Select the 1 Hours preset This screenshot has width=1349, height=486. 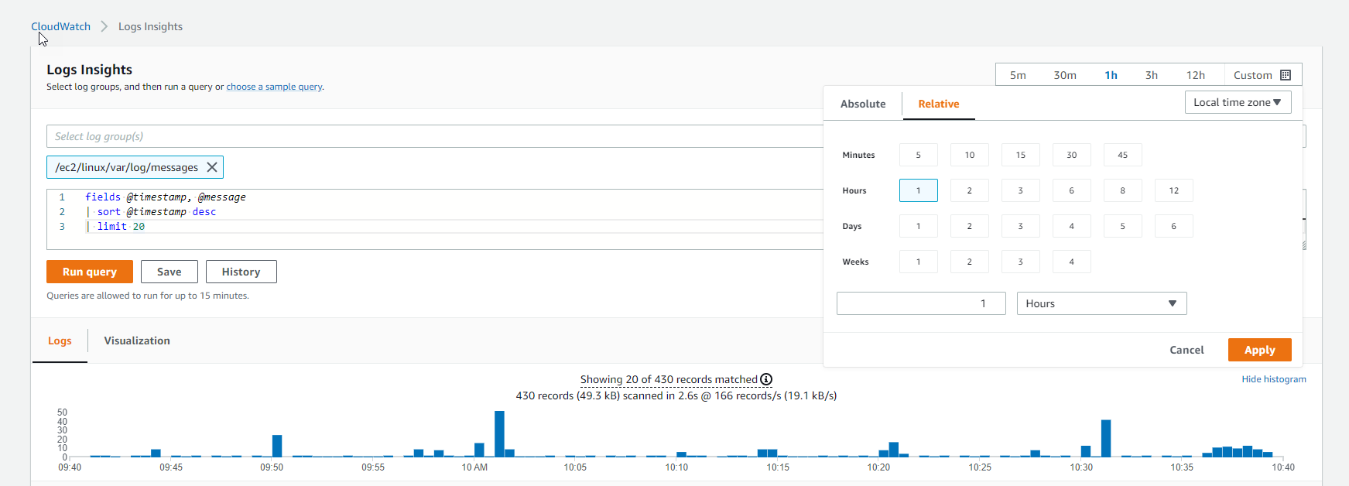(918, 190)
